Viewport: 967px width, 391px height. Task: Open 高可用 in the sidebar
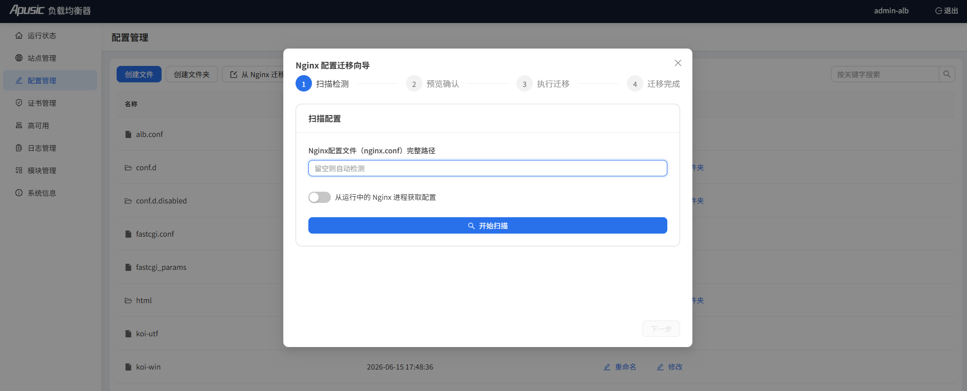coord(50,126)
